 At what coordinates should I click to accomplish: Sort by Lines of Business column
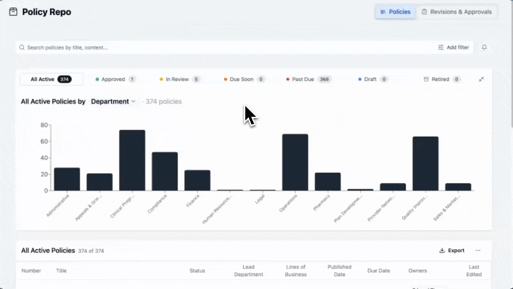point(296,271)
